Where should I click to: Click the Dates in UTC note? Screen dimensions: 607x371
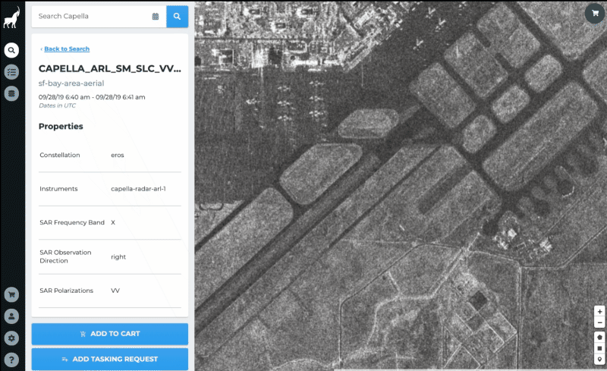[58, 105]
